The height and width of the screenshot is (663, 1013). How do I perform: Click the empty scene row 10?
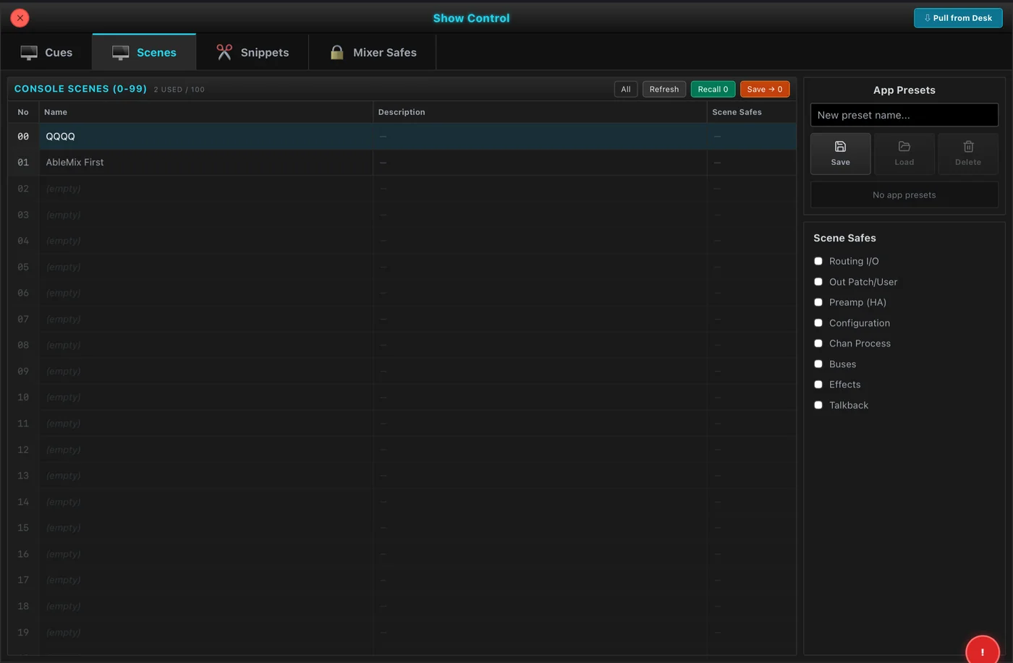pyautogui.click(x=402, y=397)
